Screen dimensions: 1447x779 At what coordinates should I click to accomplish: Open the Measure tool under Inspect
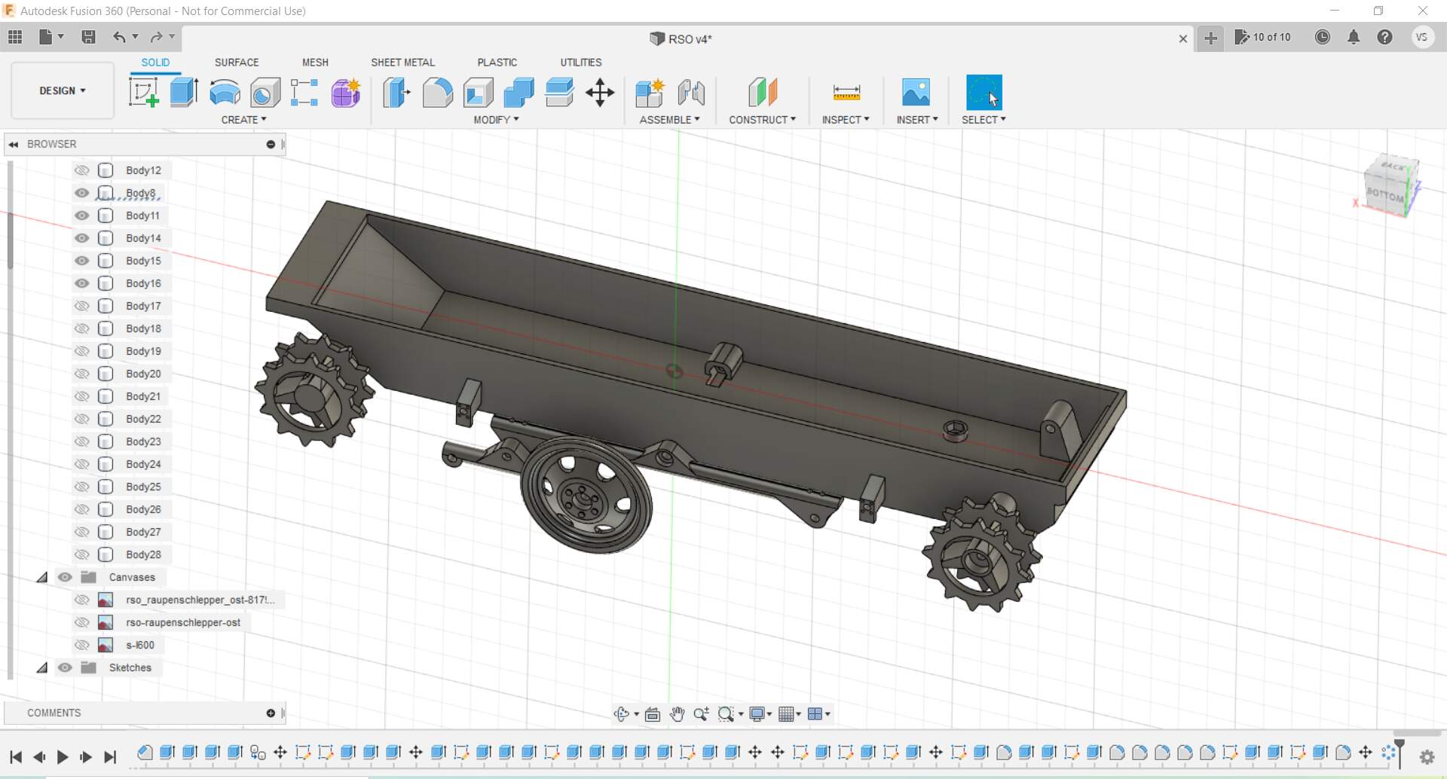pos(846,93)
